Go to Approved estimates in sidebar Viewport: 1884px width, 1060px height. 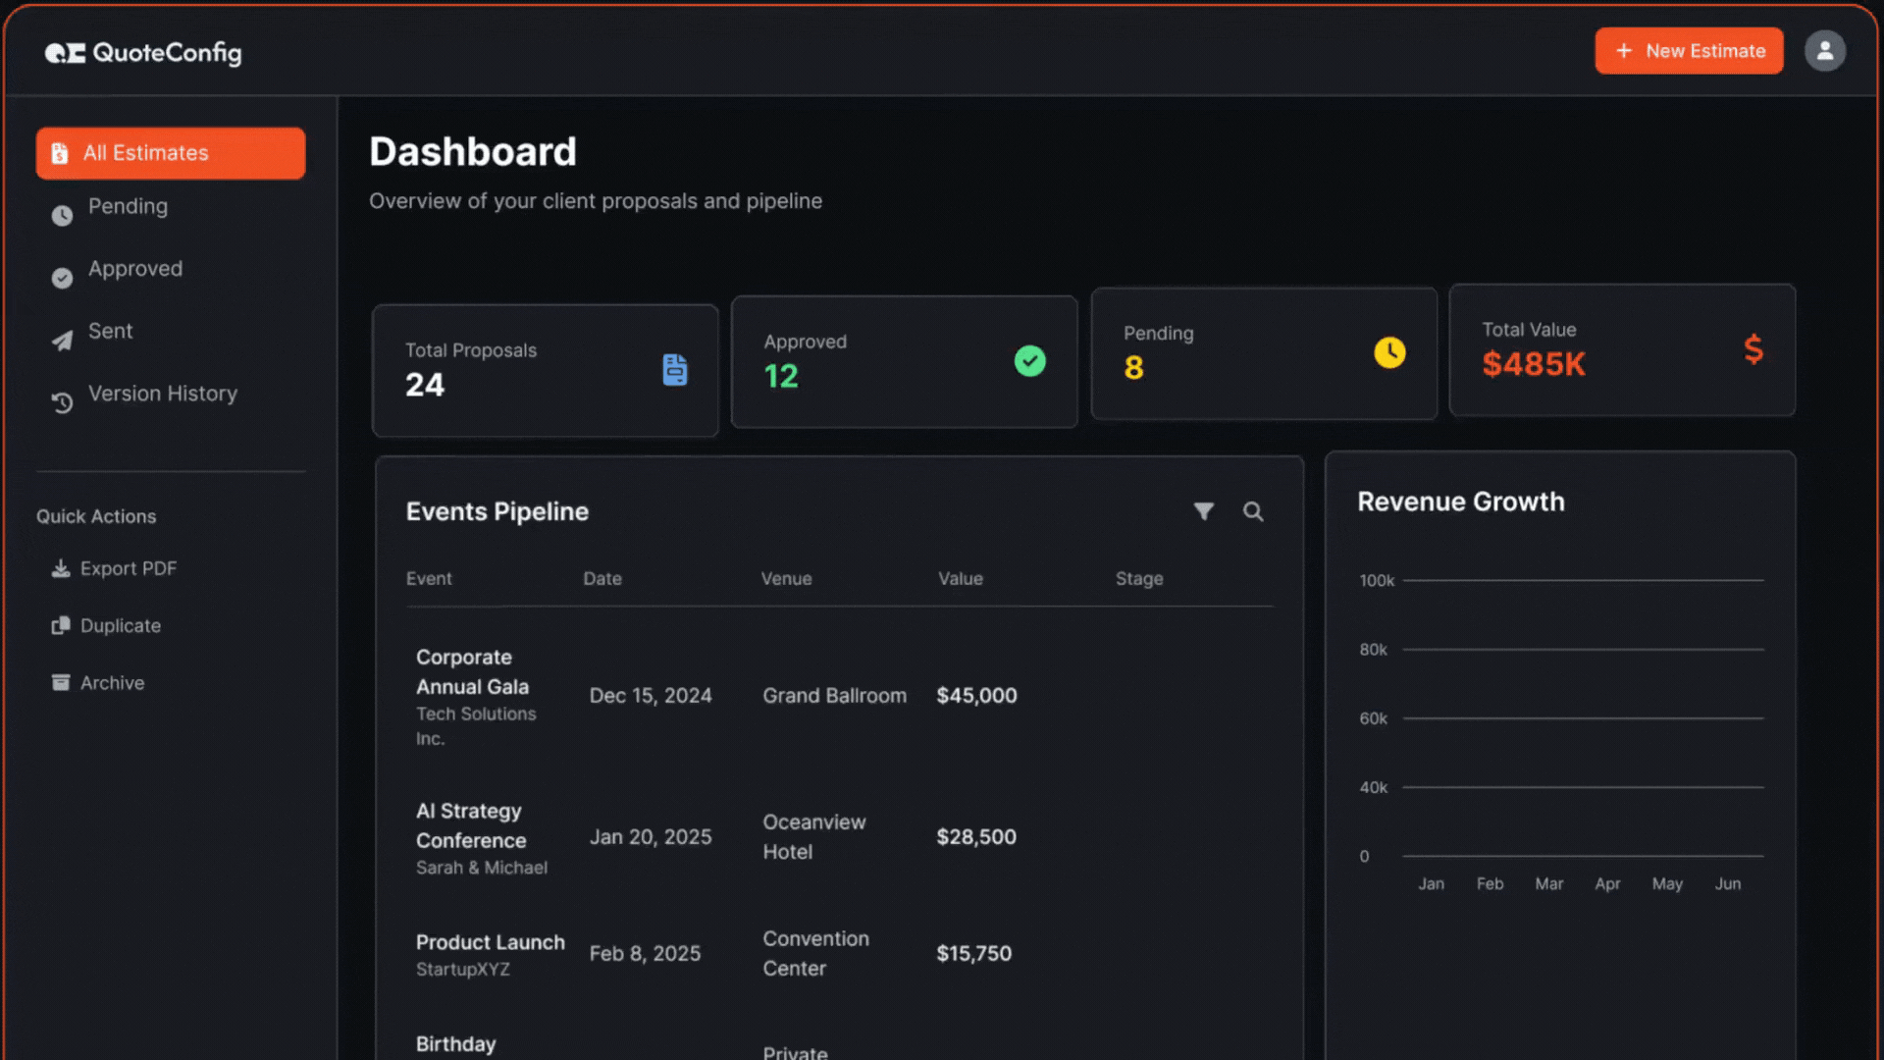pyautogui.click(x=134, y=269)
